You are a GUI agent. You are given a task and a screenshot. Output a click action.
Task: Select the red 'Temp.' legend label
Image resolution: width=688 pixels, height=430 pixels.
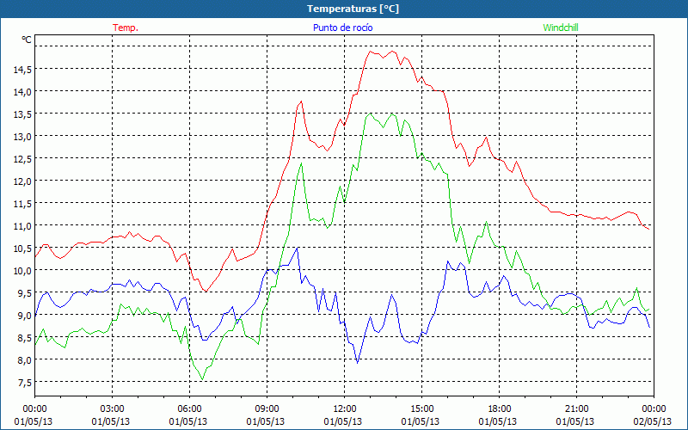tap(126, 28)
